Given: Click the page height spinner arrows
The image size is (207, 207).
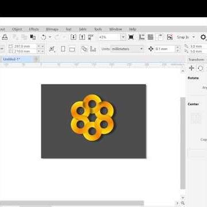Looking at the screenshot, I should [x=40, y=51].
